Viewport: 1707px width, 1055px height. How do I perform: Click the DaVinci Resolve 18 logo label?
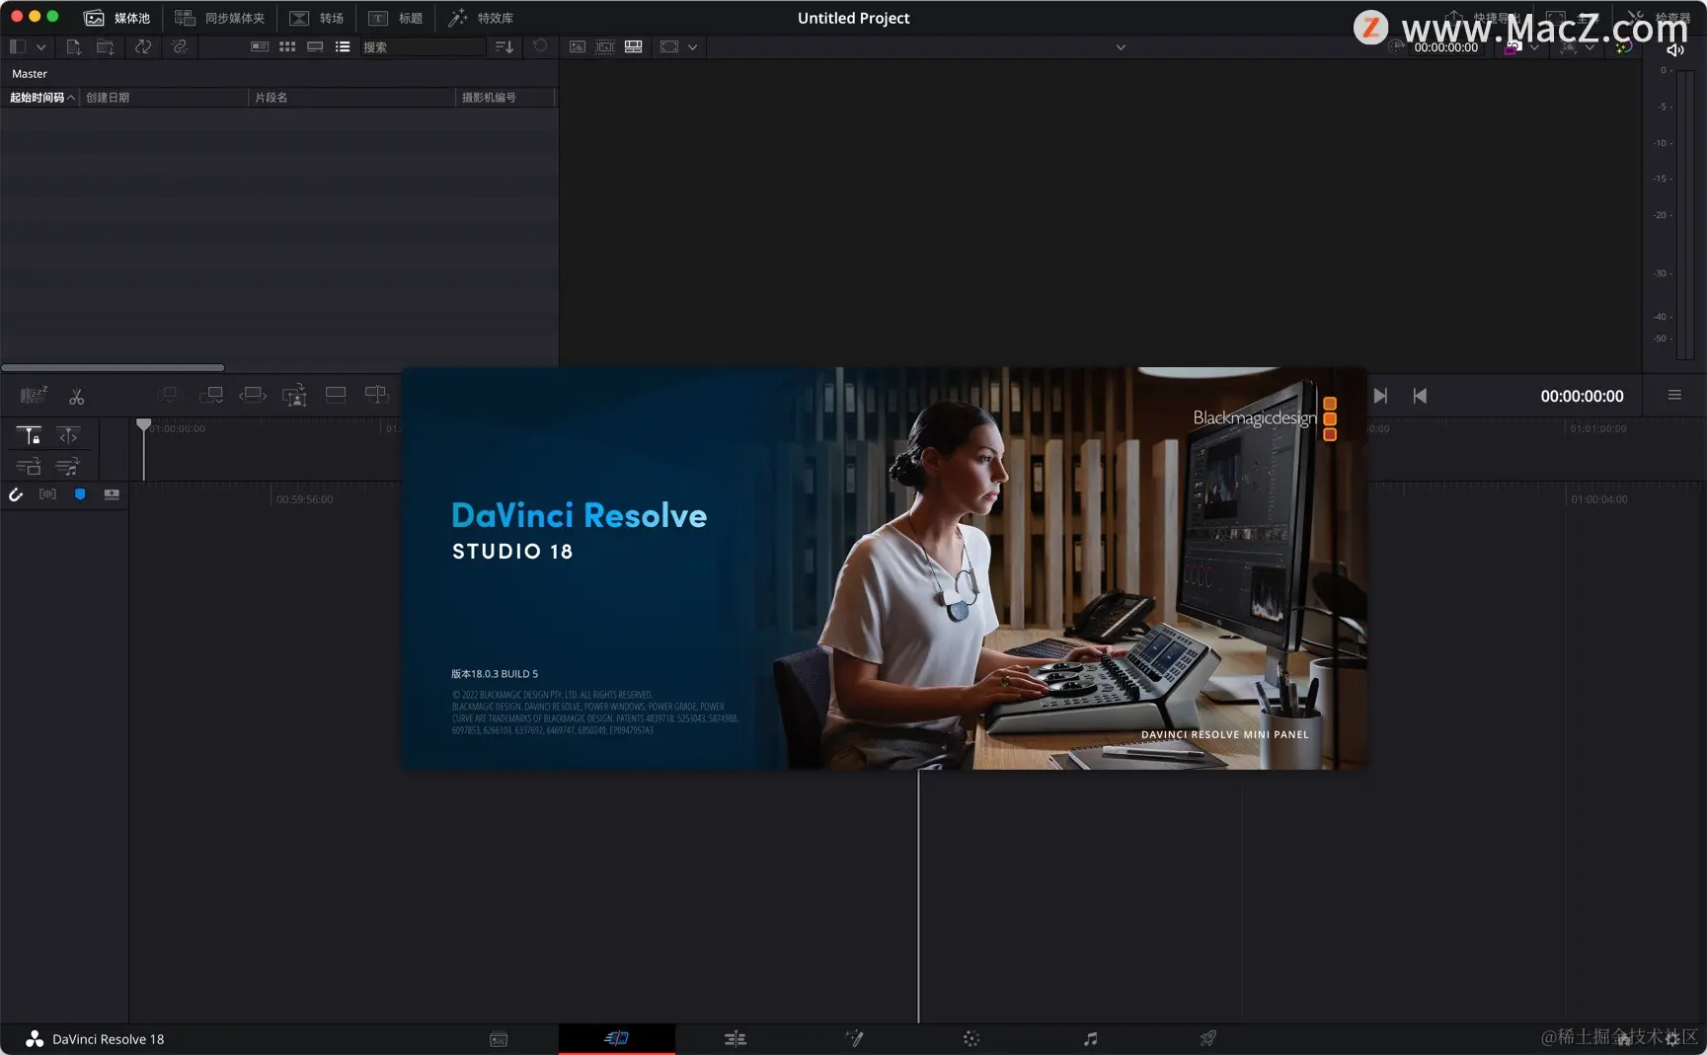tap(96, 1038)
